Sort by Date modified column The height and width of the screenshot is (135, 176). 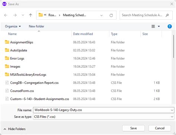(x=83, y=34)
